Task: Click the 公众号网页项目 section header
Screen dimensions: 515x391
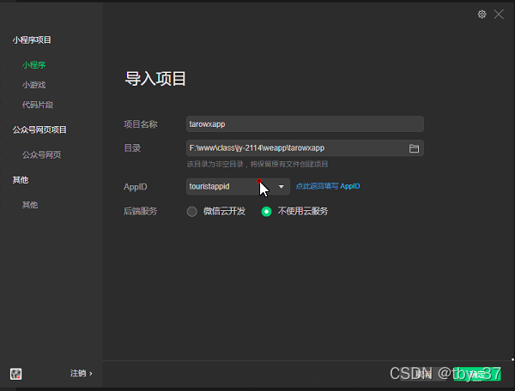Action: pyautogui.click(x=39, y=129)
